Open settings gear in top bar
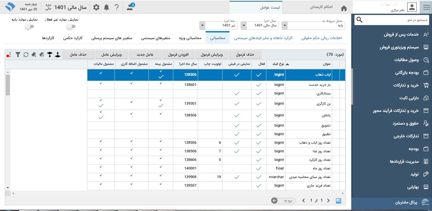 coord(96,7)
